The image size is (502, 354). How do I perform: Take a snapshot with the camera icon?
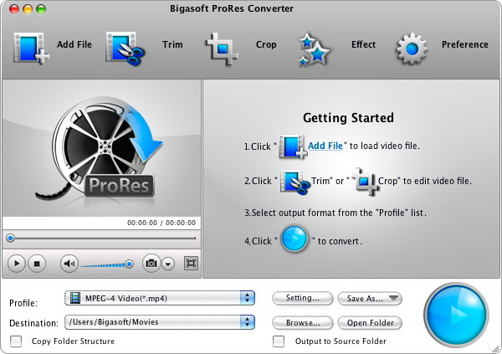click(x=151, y=264)
